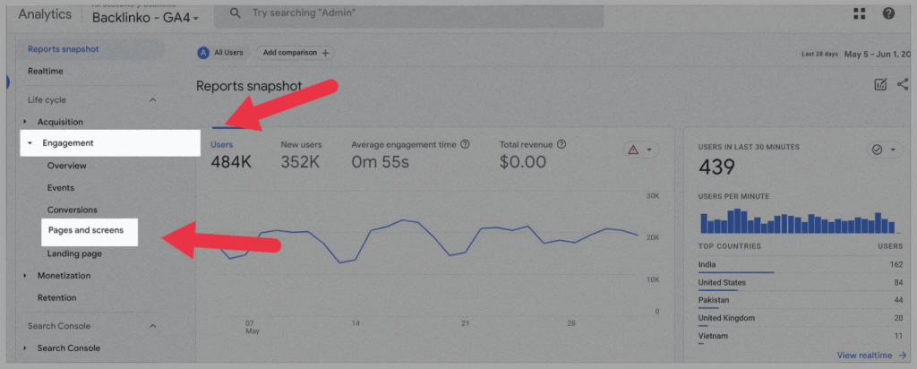The image size is (917, 369).
Task: Click the share report icon
Action: [902, 84]
